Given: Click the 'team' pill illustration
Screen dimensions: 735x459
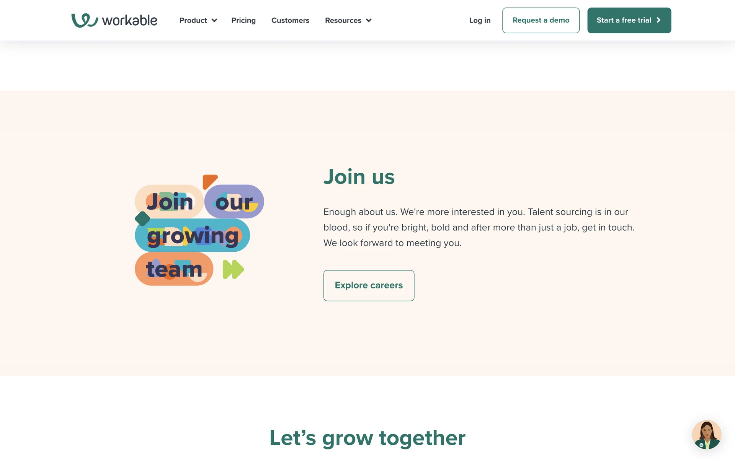Looking at the screenshot, I should point(174,269).
